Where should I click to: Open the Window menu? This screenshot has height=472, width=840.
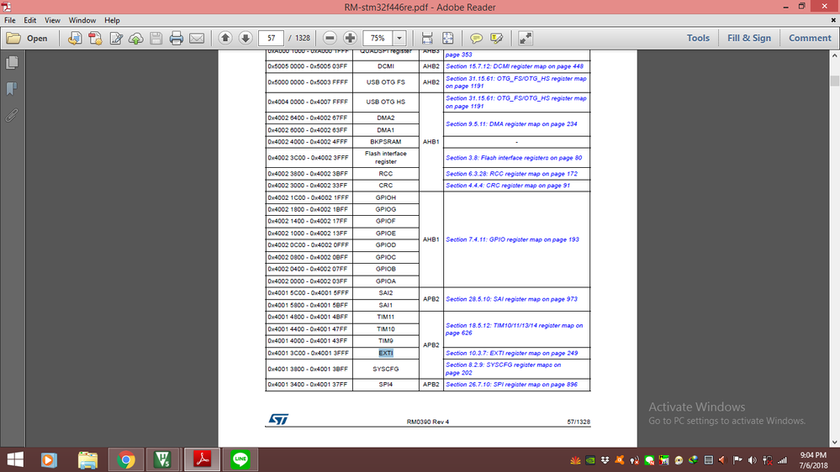coord(82,20)
